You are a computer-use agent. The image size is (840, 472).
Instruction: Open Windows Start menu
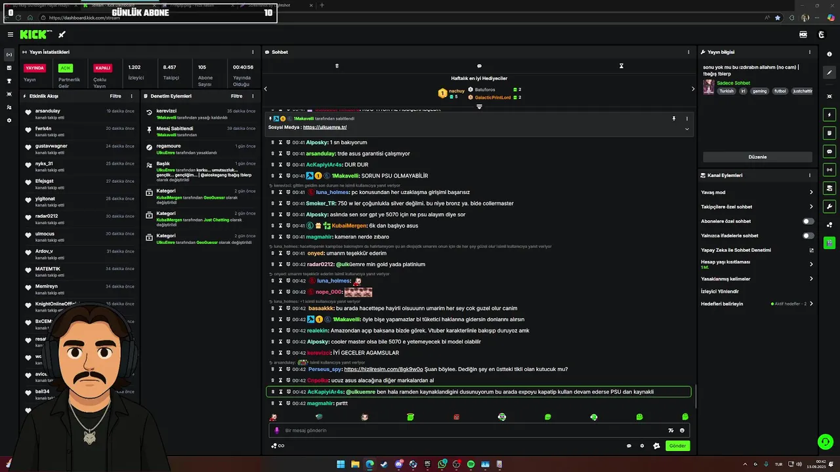(341, 464)
